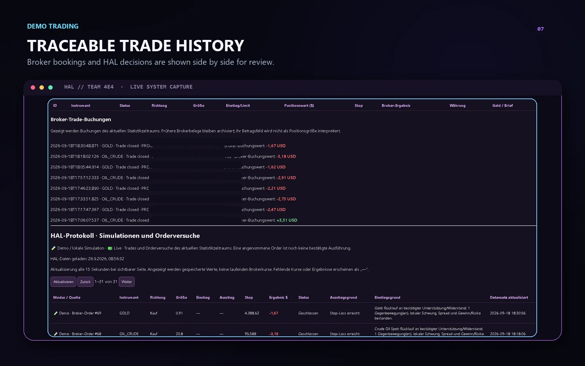Viewport: 585px width, 366px height.
Task: Click the pencil Demo icon in the legend
Action: [x=53, y=248]
